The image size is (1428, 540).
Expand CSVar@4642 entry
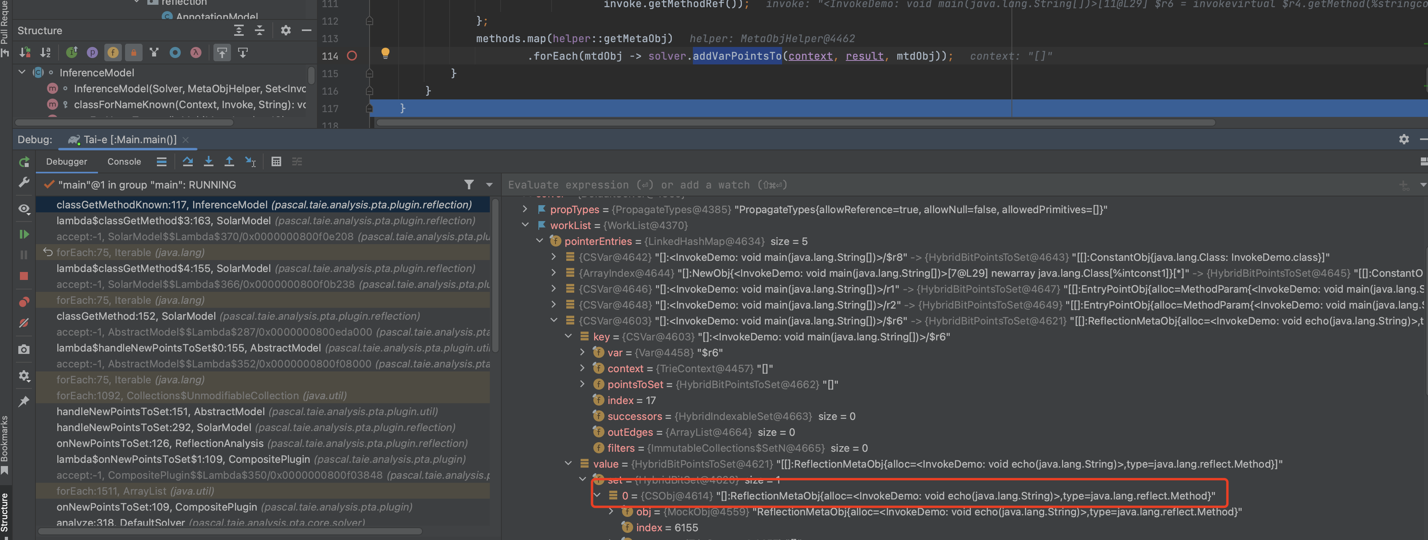tap(553, 257)
